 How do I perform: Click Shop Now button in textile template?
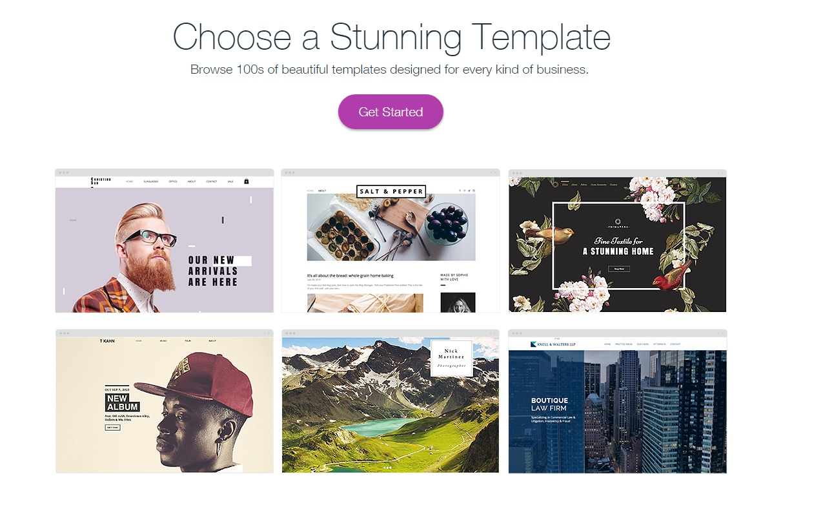click(x=619, y=268)
